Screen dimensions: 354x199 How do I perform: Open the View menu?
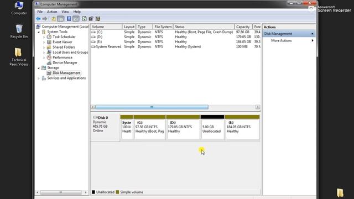(x=65, y=12)
